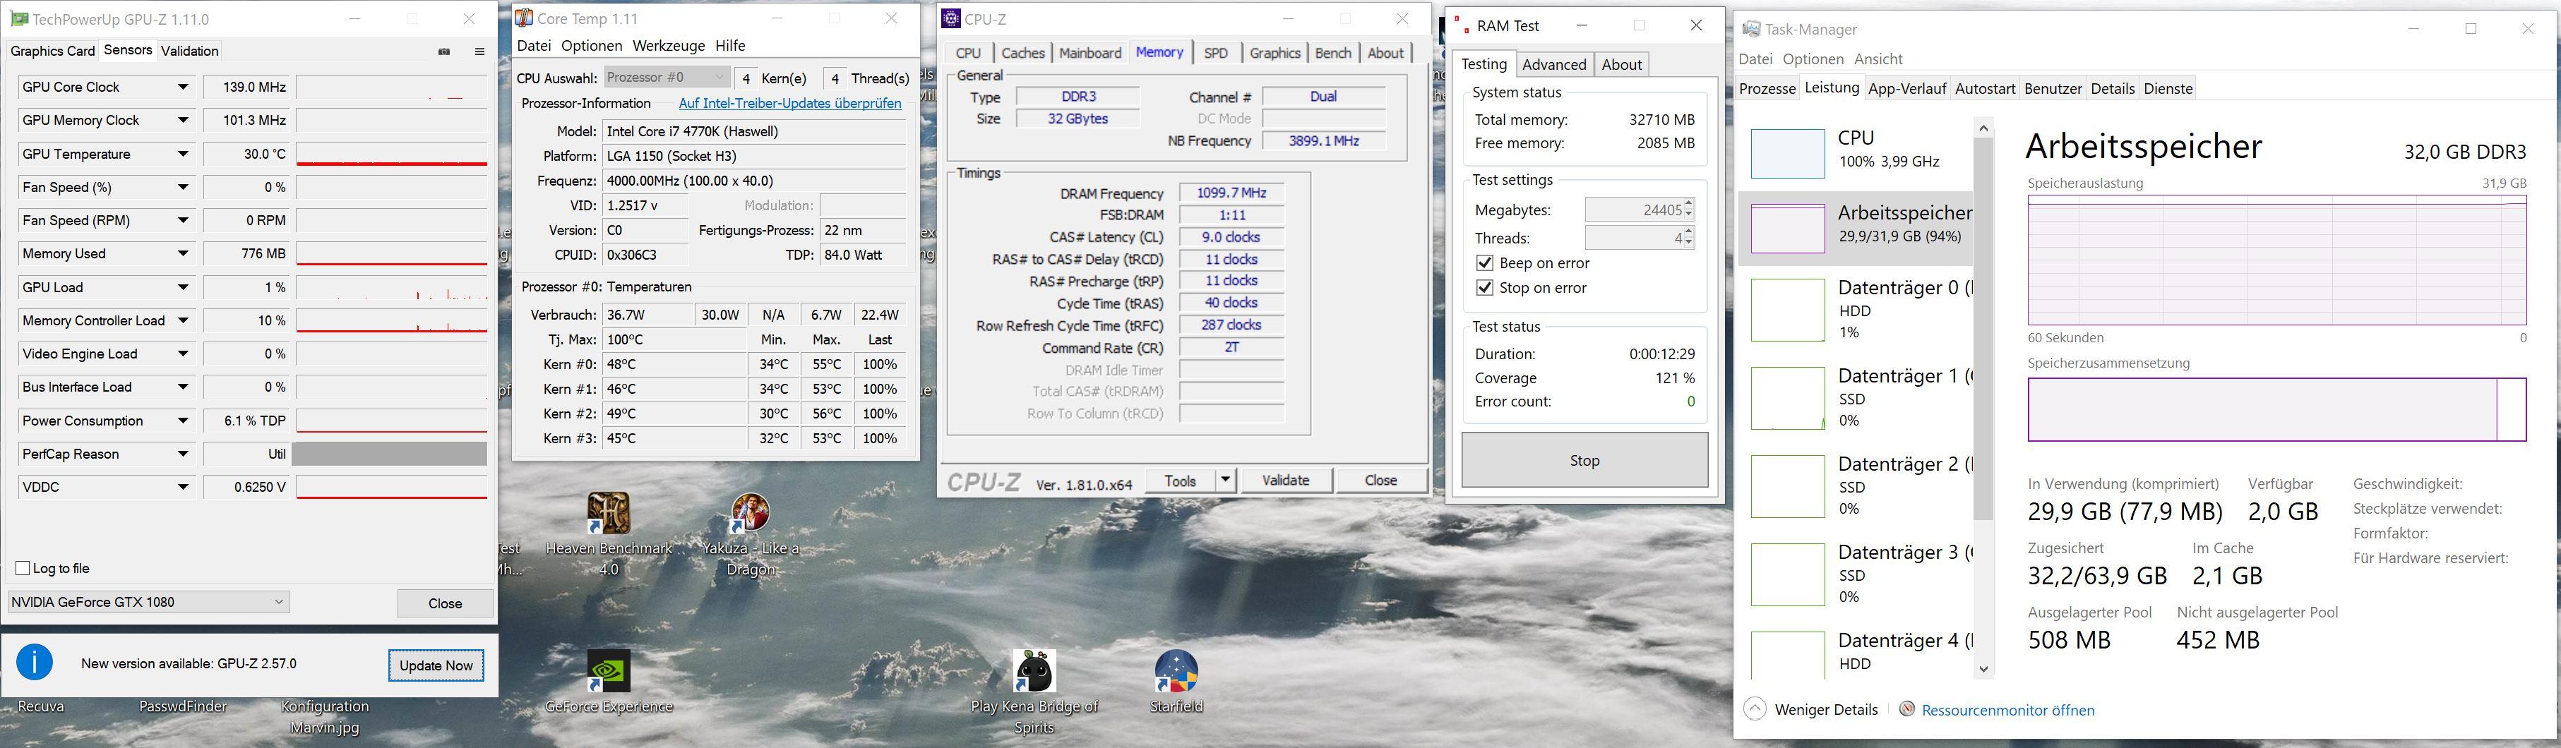Increase Threads spinner in RAM Test
The width and height of the screenshot is (2561, 748).
point(1689,232)
